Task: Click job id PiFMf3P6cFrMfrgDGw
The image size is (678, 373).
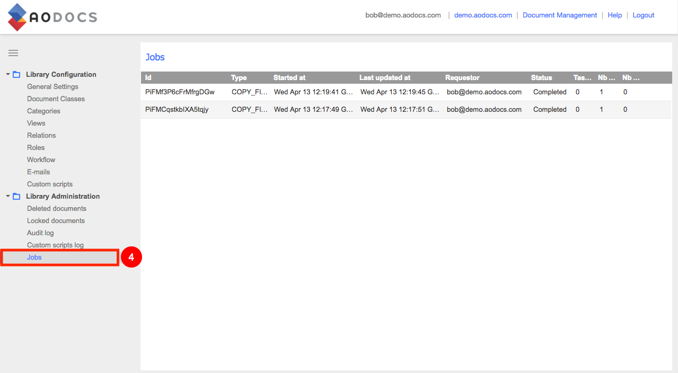Action: click(x=180, y=92)
